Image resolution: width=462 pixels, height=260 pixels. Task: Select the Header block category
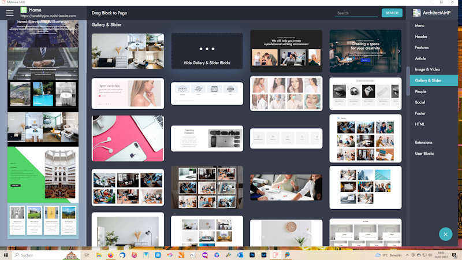[x=421, y=36]
